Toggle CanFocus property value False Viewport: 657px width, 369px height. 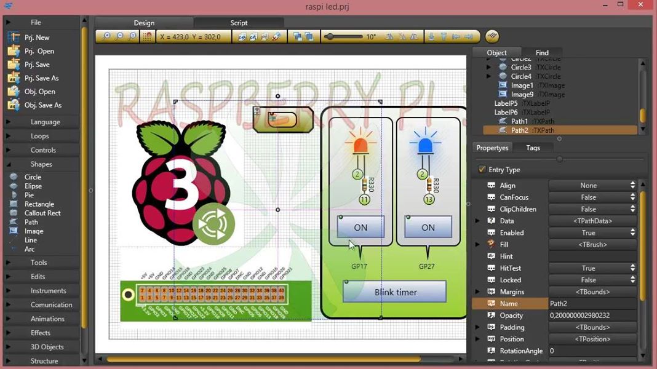(592, 197)
